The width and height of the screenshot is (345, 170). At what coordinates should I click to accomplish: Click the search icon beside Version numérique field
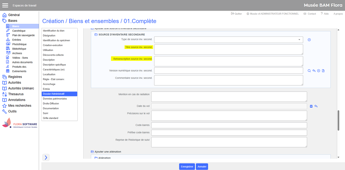tap(309, 71)
